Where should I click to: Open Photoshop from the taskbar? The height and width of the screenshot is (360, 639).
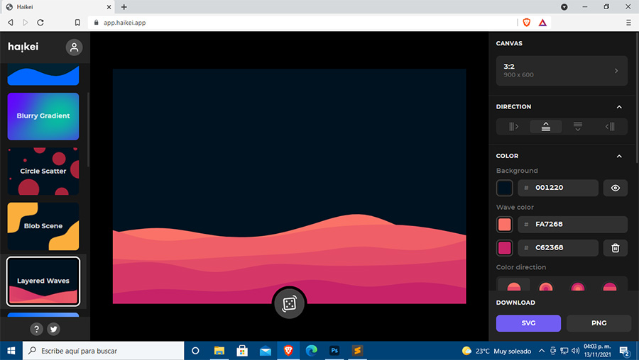pos(334,351)
